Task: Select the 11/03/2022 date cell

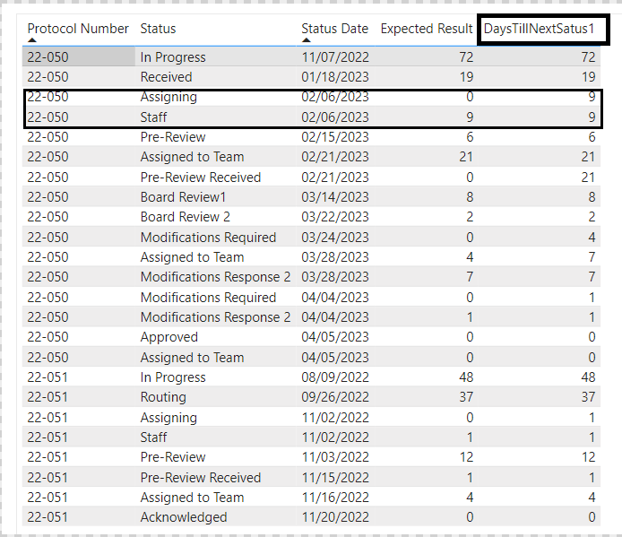Action: (x=335, y=457)
